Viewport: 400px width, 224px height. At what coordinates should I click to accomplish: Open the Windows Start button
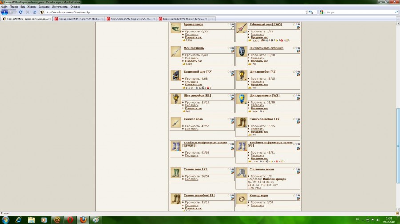point(5,220)
